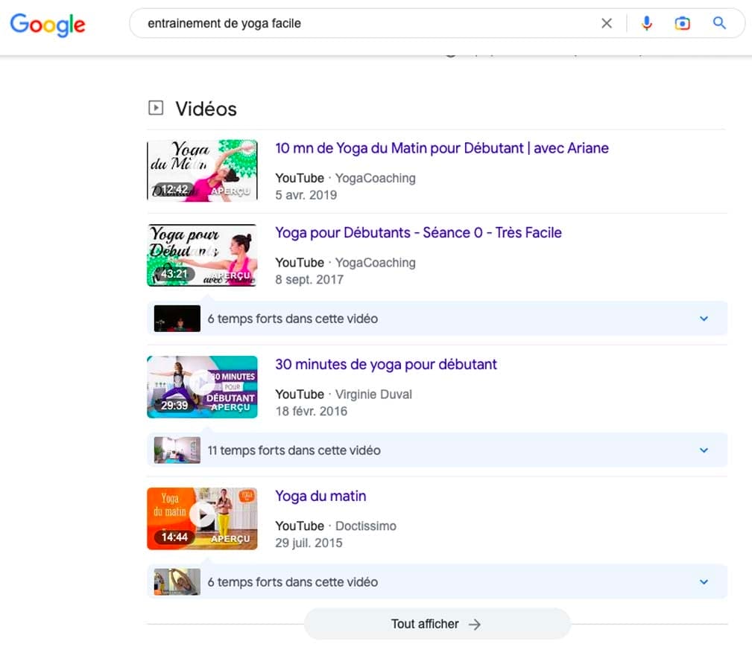Open Yoga pour Débutants Séance 0 link
Screen dimensions: 752x670
click(418, 233)
